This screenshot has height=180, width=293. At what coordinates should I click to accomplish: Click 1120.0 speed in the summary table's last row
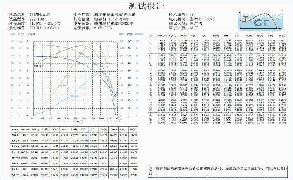pyautogui.click(x=25, y=175)
